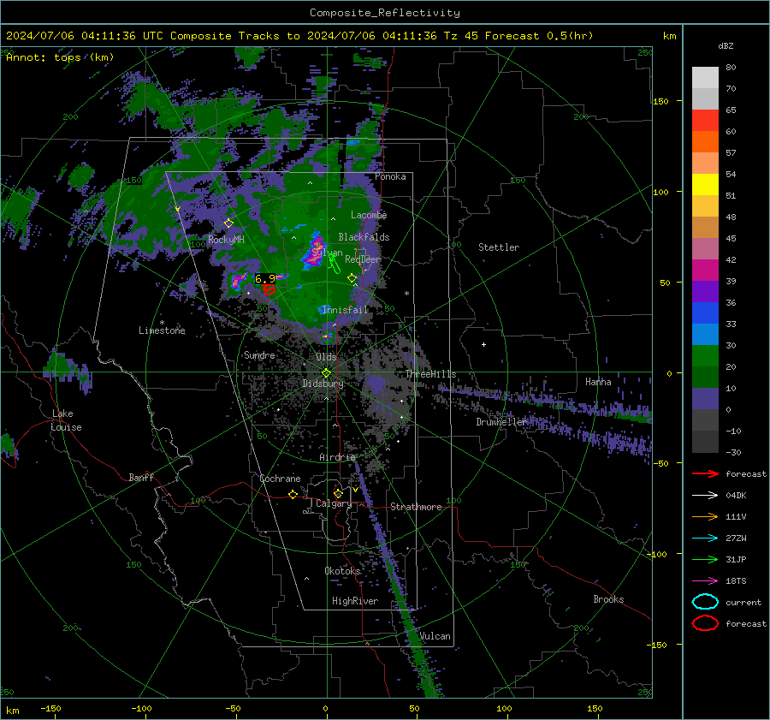770x720 pixels.
Task: Click the ThreeHills town label
Action: tap(430, 374)
